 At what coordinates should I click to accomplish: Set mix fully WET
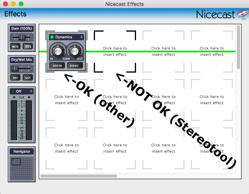(x=28, y=78)
